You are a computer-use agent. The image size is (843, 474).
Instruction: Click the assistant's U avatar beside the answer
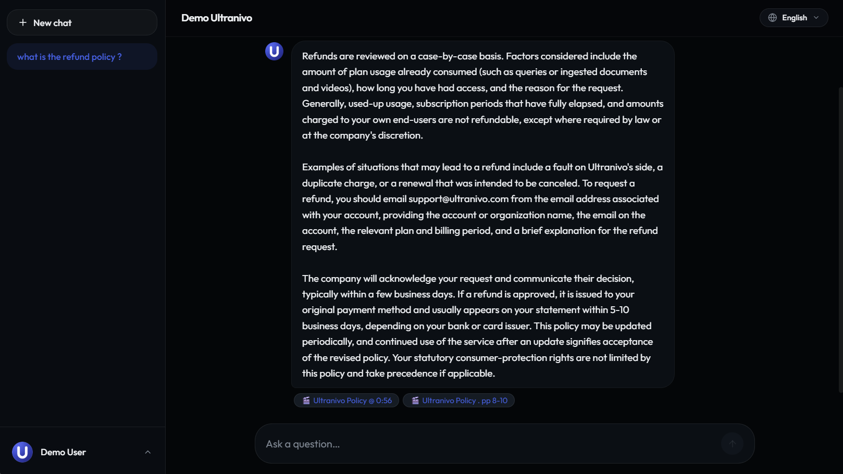(x=274, y=51)
